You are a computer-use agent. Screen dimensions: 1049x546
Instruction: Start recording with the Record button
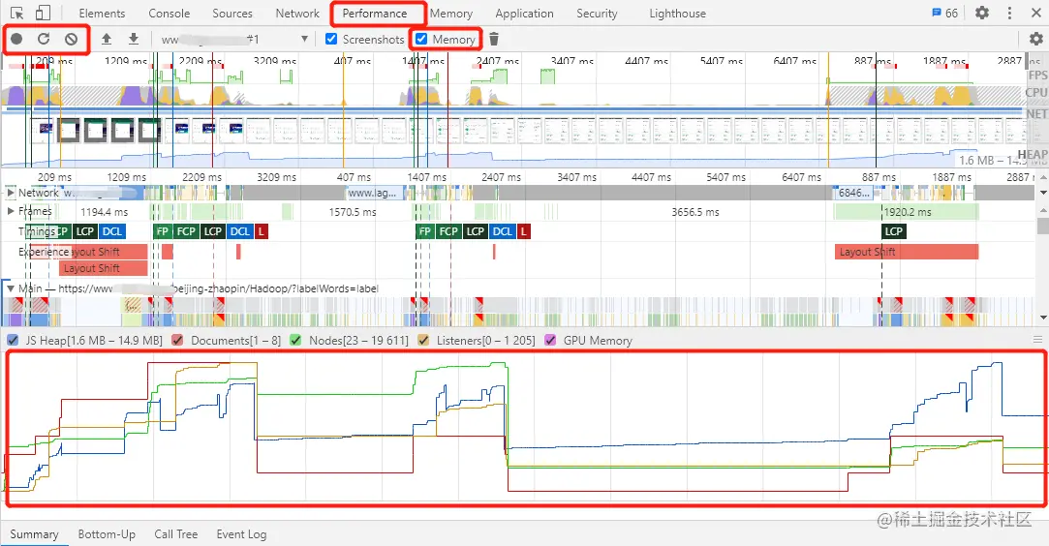coord(16,39)
